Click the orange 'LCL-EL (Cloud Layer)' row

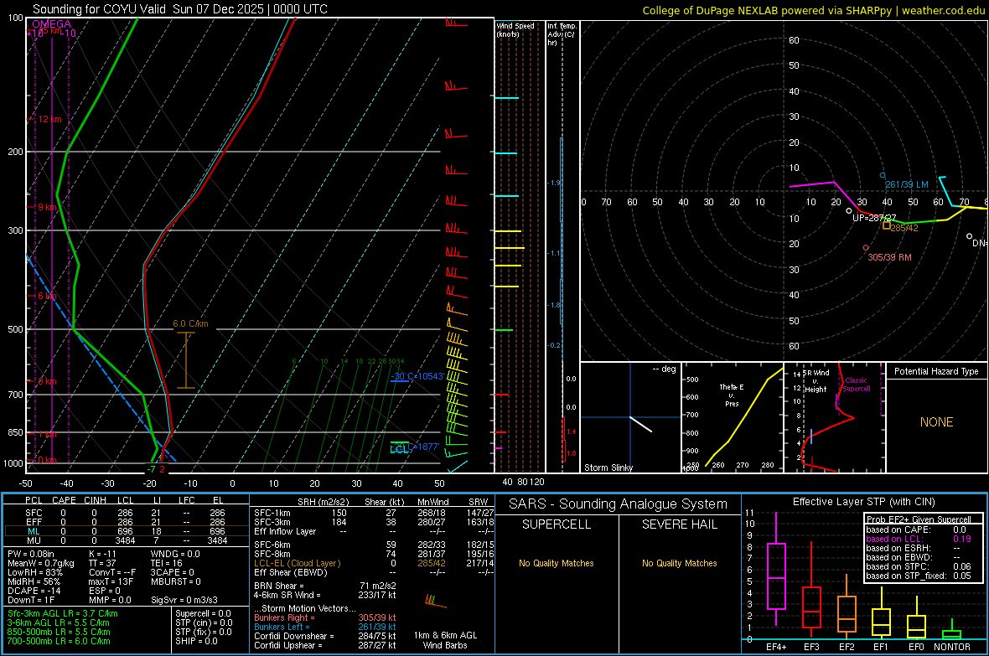point(374,563)
